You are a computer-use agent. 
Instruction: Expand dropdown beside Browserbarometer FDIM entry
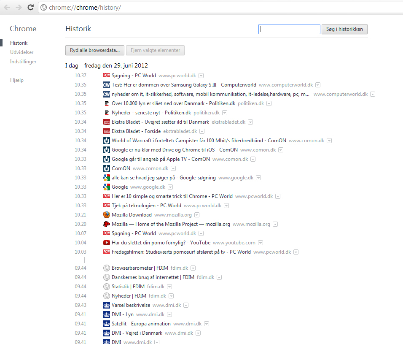(193, 268)
